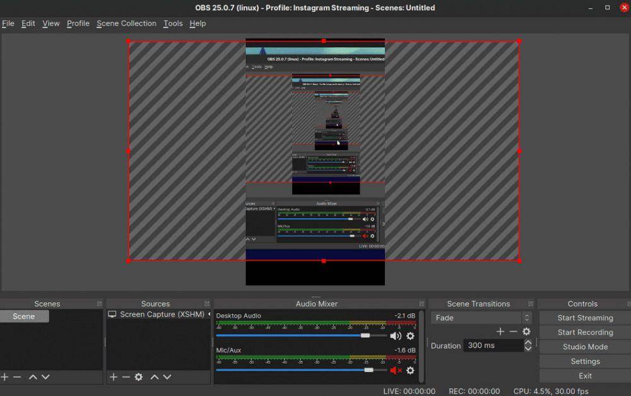The height and width of the screenshot is (396, 631).
Task: Remove selected scene with minus icon
Action: pos(17,376)
